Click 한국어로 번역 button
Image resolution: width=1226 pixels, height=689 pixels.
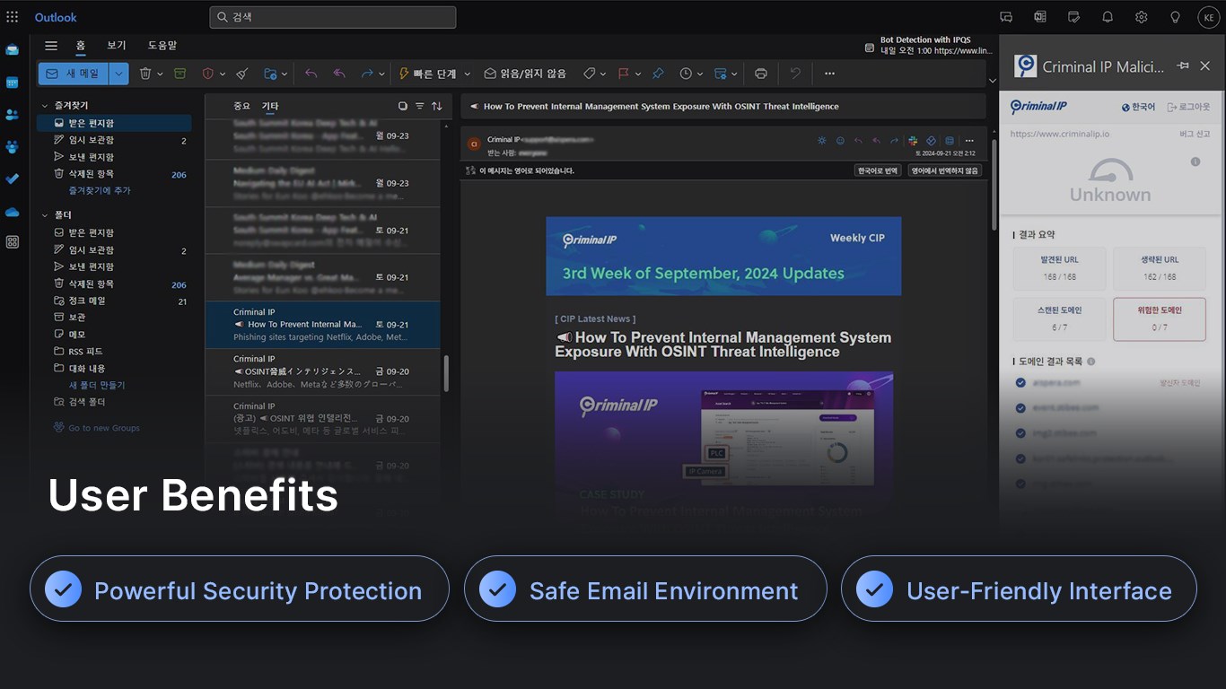(878, 170)
